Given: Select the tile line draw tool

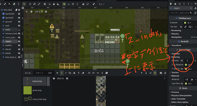Looking at the screenshot, I should (x=66, y=73).
